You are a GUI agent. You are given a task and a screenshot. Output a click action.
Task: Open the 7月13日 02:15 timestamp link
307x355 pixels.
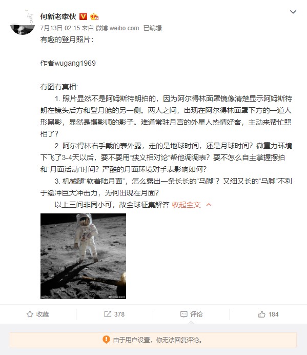pyautogui.click(x=60, y=28)
